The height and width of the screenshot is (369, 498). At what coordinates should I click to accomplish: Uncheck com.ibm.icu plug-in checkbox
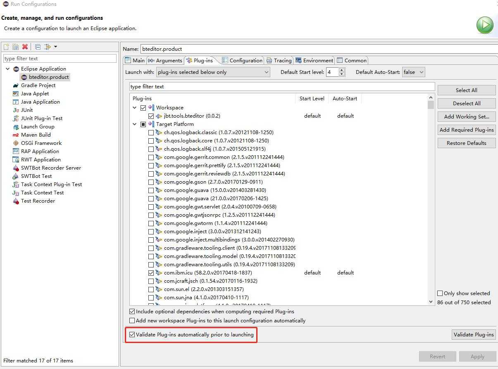click(x=151, y=273)
